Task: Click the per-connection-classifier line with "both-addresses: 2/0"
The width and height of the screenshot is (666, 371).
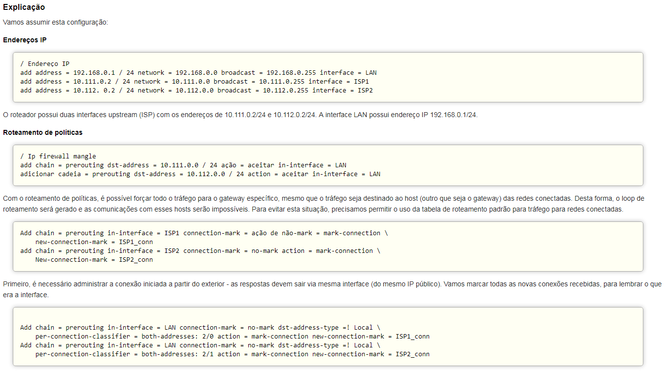Action: (x=233, y=337)
